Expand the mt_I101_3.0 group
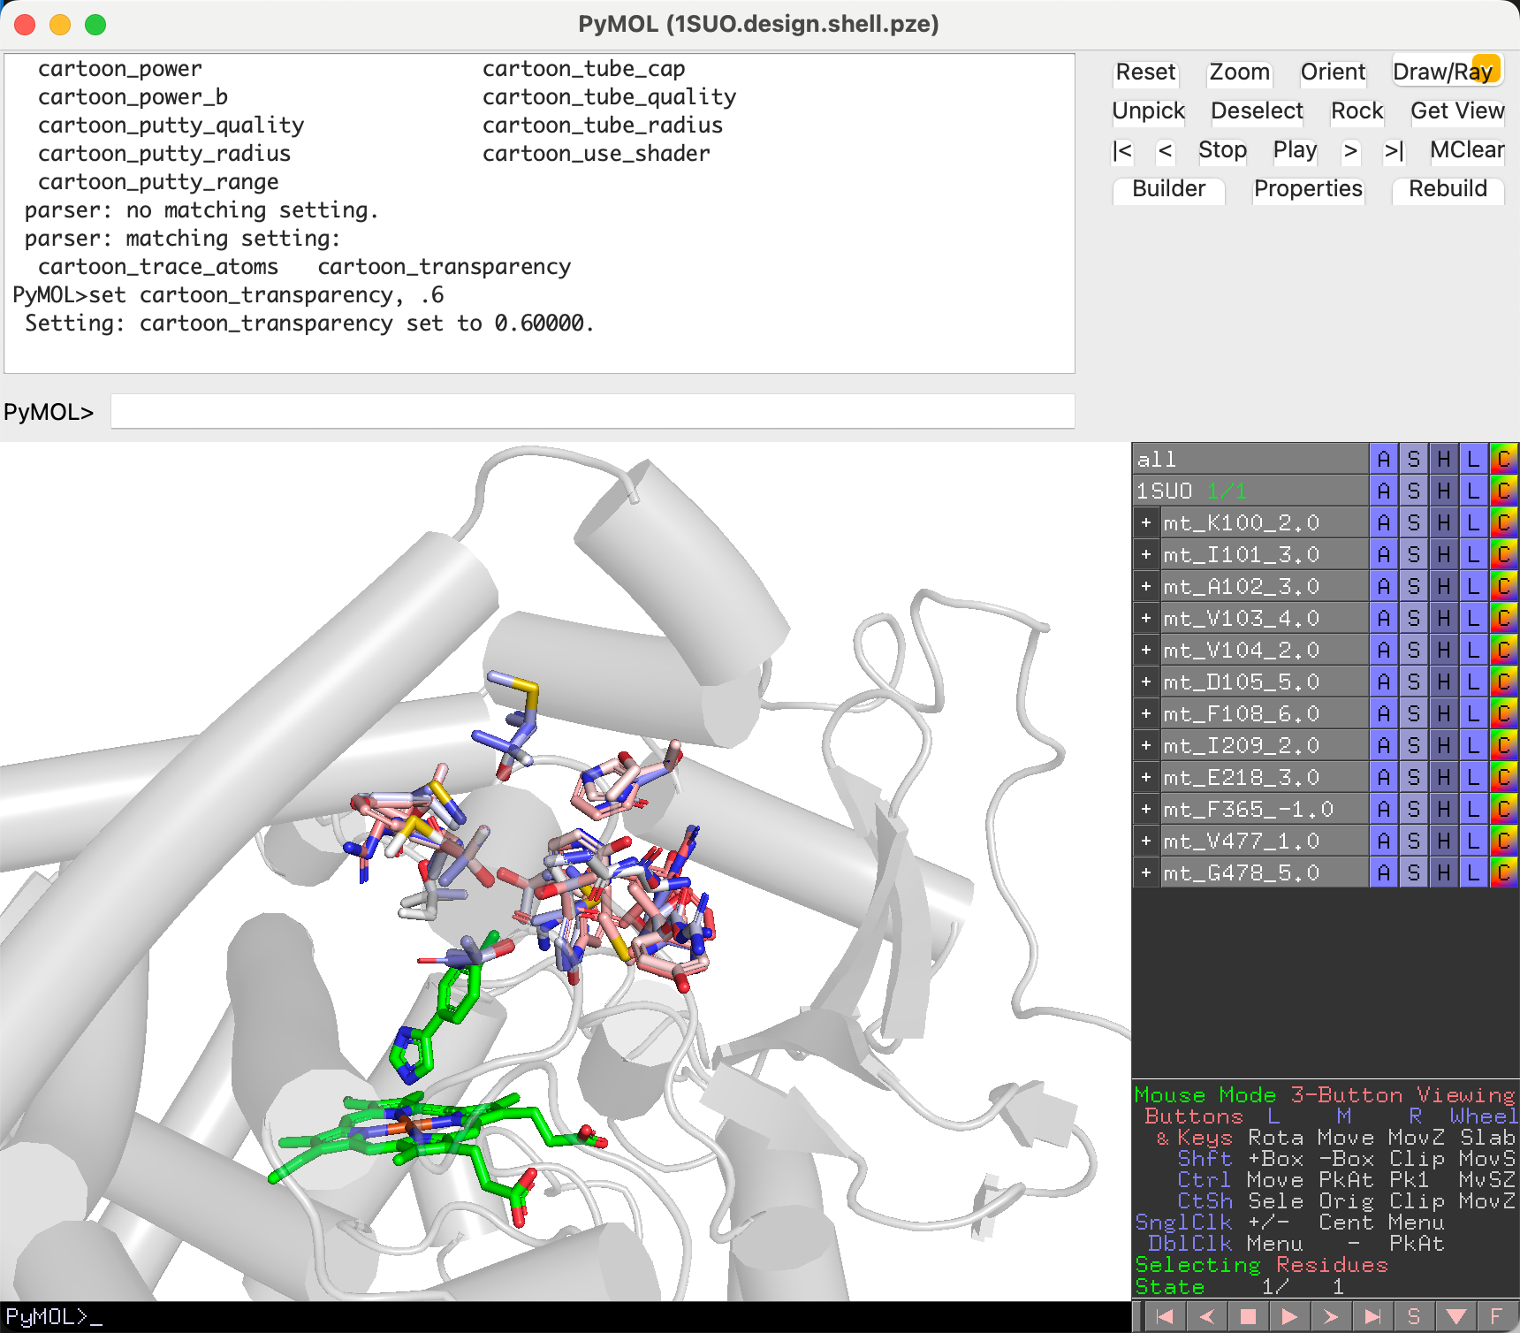This screenshot has width=1520, height=1333. tap(1146, 554)
